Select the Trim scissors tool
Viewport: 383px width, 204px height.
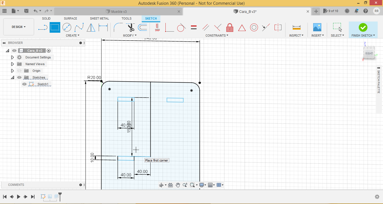(131, 27)
